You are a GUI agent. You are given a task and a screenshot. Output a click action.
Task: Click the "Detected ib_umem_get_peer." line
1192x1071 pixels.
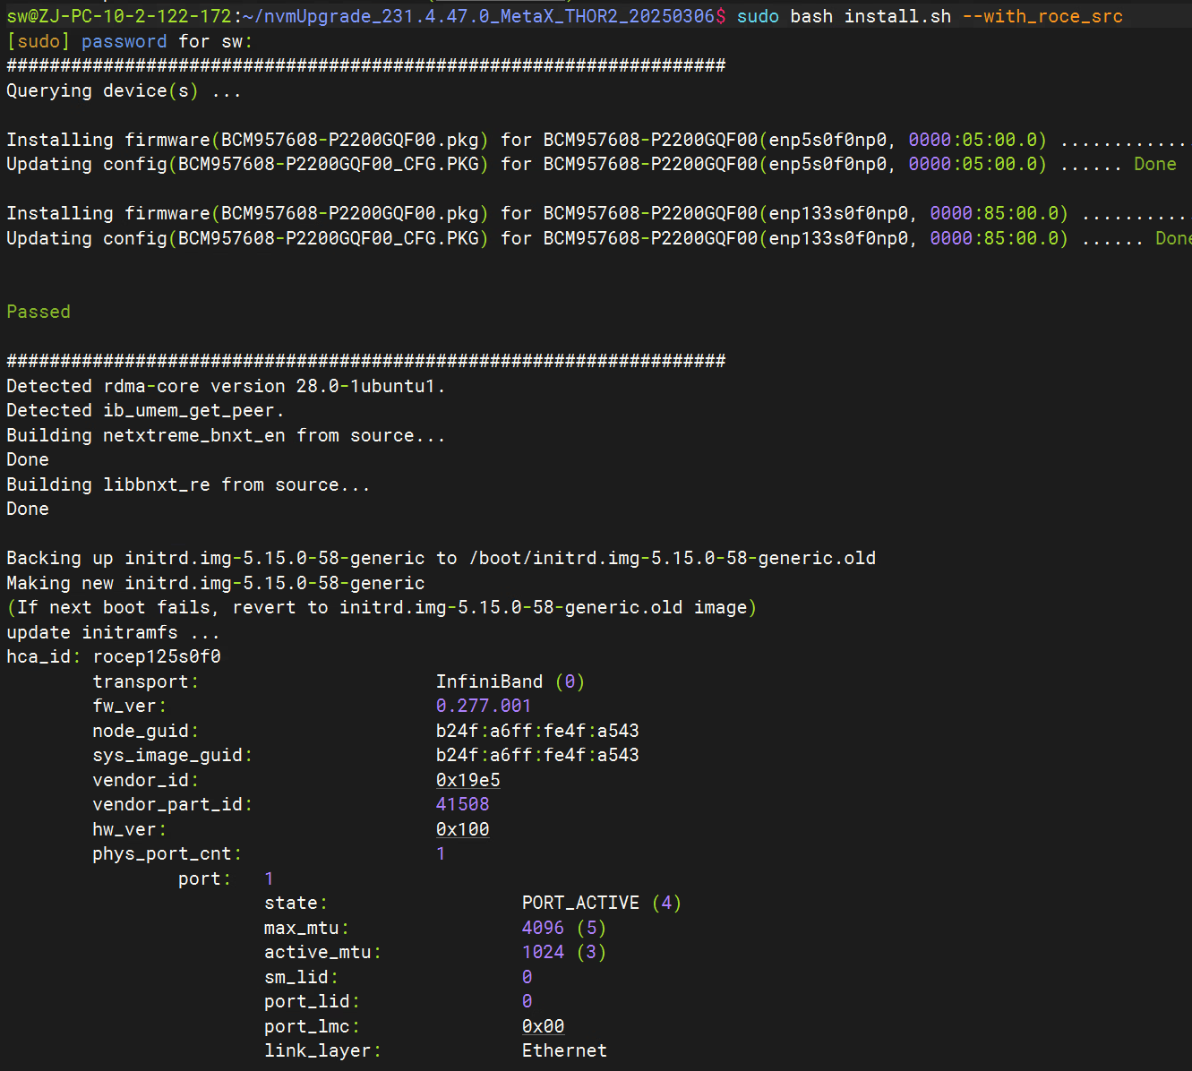(145, 410)
